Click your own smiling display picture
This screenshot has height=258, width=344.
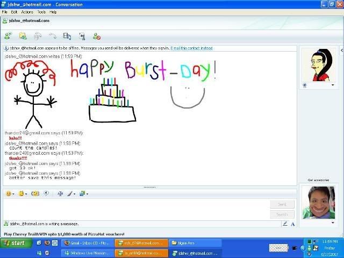[319, 203]
